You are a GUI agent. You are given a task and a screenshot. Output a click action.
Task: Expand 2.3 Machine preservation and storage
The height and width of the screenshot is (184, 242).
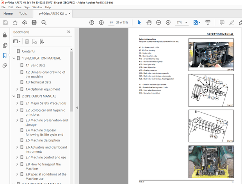(x=17, y=120)
